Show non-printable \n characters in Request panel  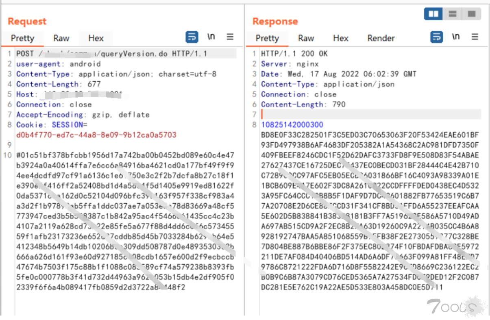tap(211, 37)
